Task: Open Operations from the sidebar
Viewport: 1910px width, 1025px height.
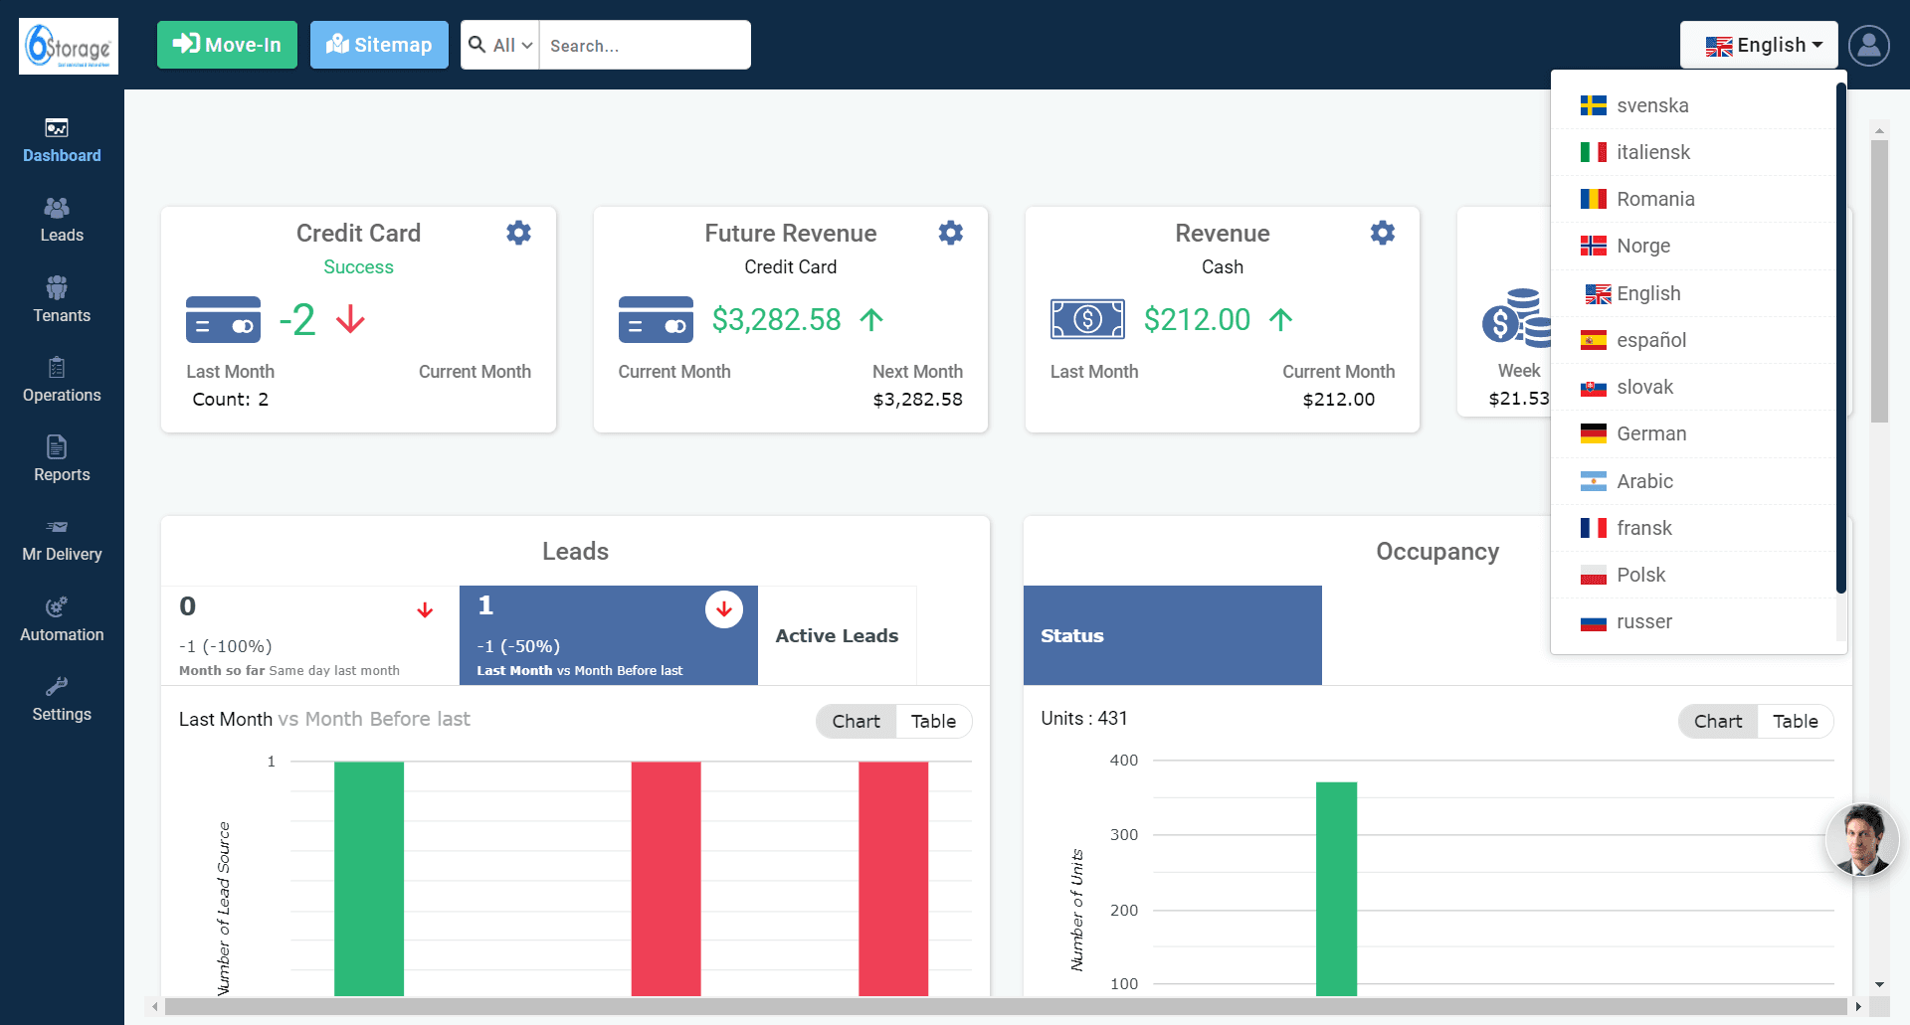Action: (x=62, y=380)
